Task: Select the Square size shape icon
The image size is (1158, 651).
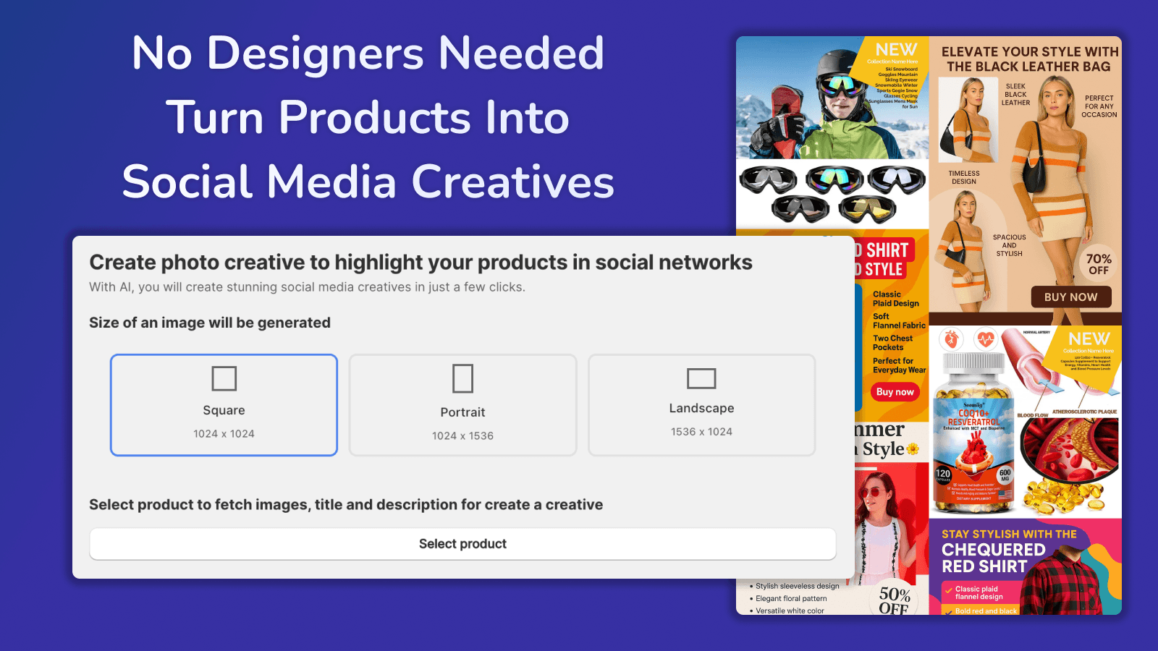Action: point(224,378)
